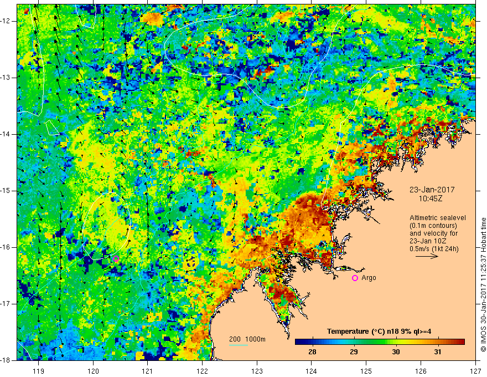Click the longitude axis label 121
Screen dimensions: 487x377
pos(148,371)
